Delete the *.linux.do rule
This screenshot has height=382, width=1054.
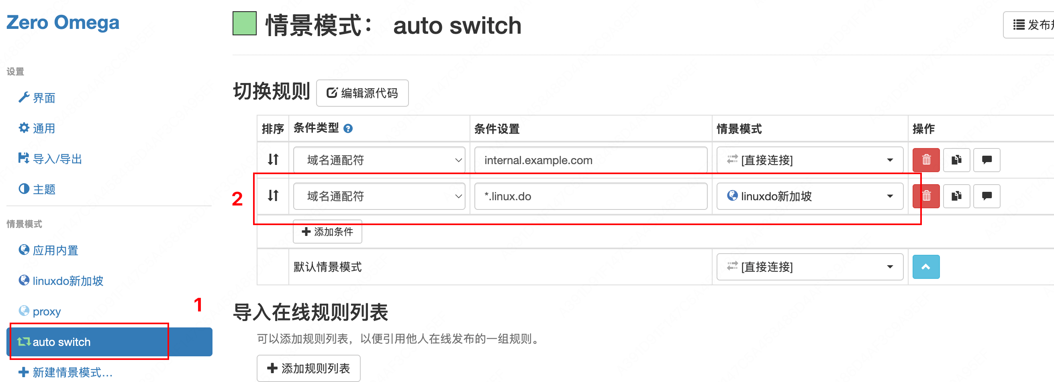pyautogui.click(x=926, y=196)
